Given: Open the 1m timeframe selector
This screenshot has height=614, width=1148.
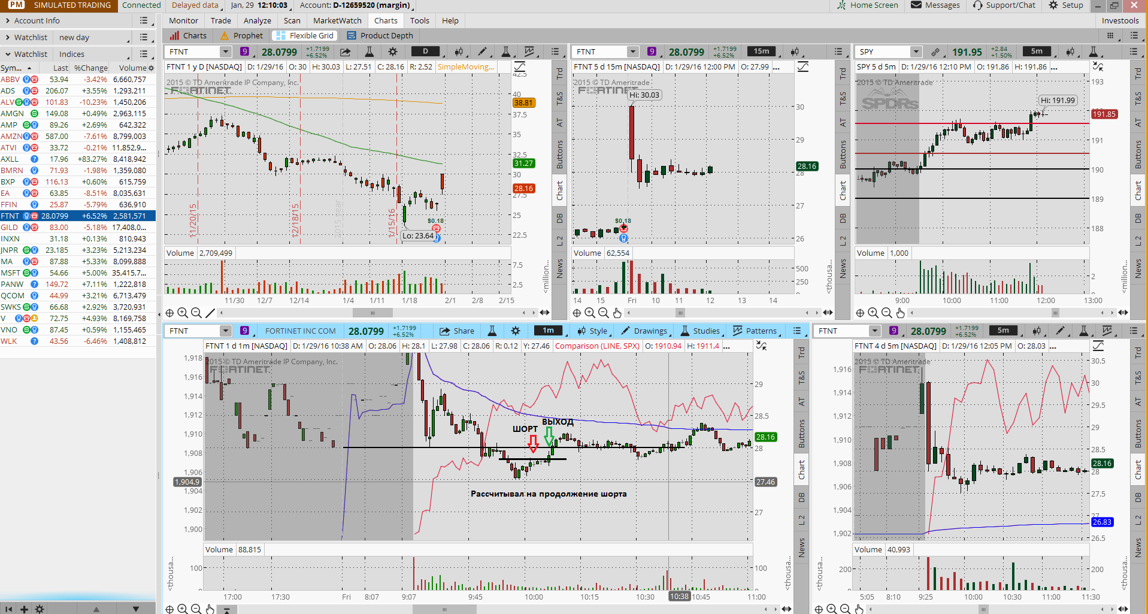Looking at the screenshot, I should (549, 331).
